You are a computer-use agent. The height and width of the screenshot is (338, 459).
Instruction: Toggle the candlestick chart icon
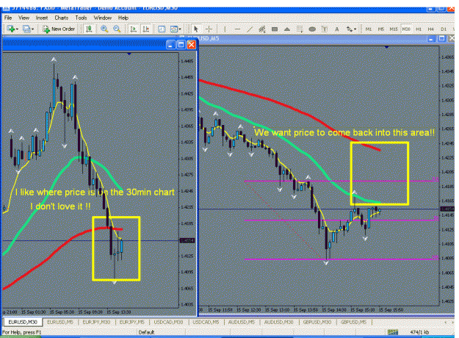click(x=89, y=29)
